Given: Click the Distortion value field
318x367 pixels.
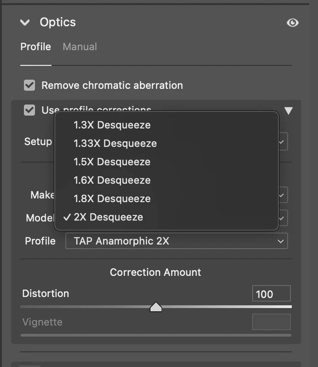Looking at the screenshot, I should [271, 294].
